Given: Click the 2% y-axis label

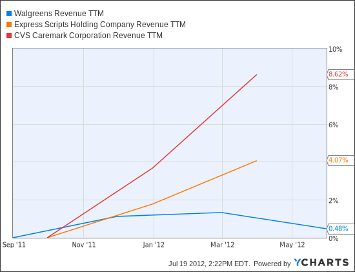Looking at the screenshot, I should (x=334, y=201).
